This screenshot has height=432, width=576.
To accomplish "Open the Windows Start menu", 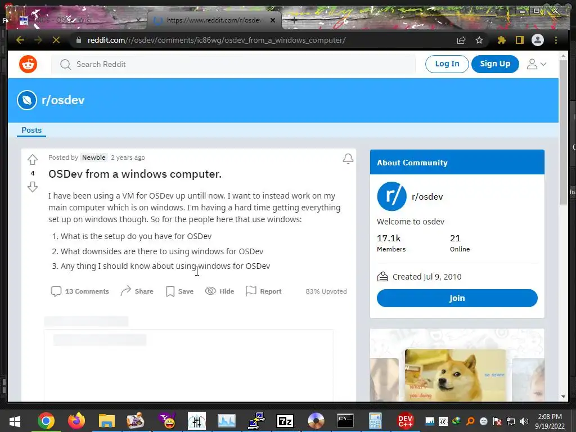I will (15, 421).
